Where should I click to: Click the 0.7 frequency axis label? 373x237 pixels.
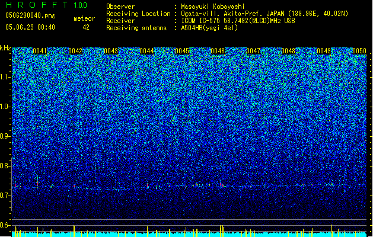point(5,196)
